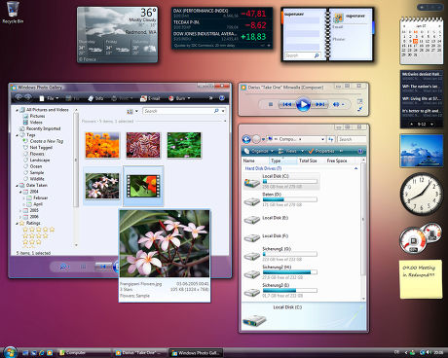Open the File menu in Photo Gallery

pos(49,98)
